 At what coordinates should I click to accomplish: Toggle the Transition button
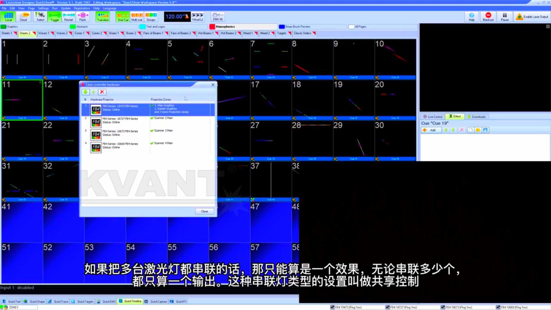coord(103,17)
